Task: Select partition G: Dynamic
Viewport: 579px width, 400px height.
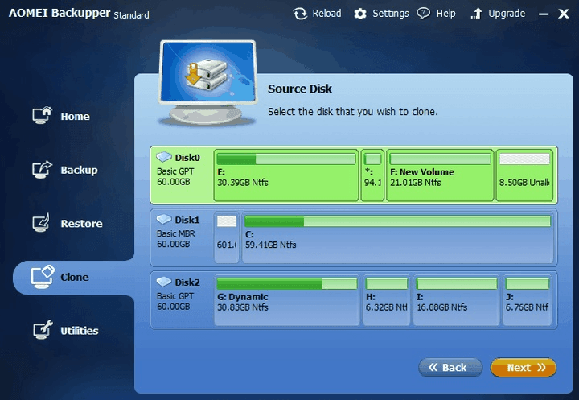Action: [286, 300]
